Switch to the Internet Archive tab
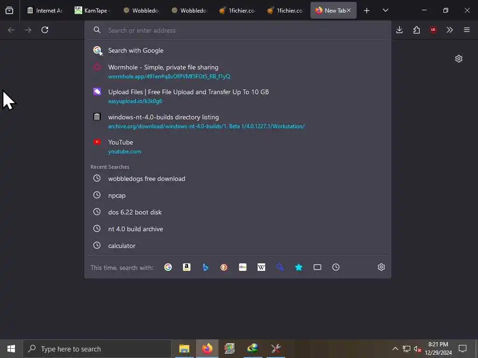The width and height of the screenshot is (478, 358). [44, 10]
